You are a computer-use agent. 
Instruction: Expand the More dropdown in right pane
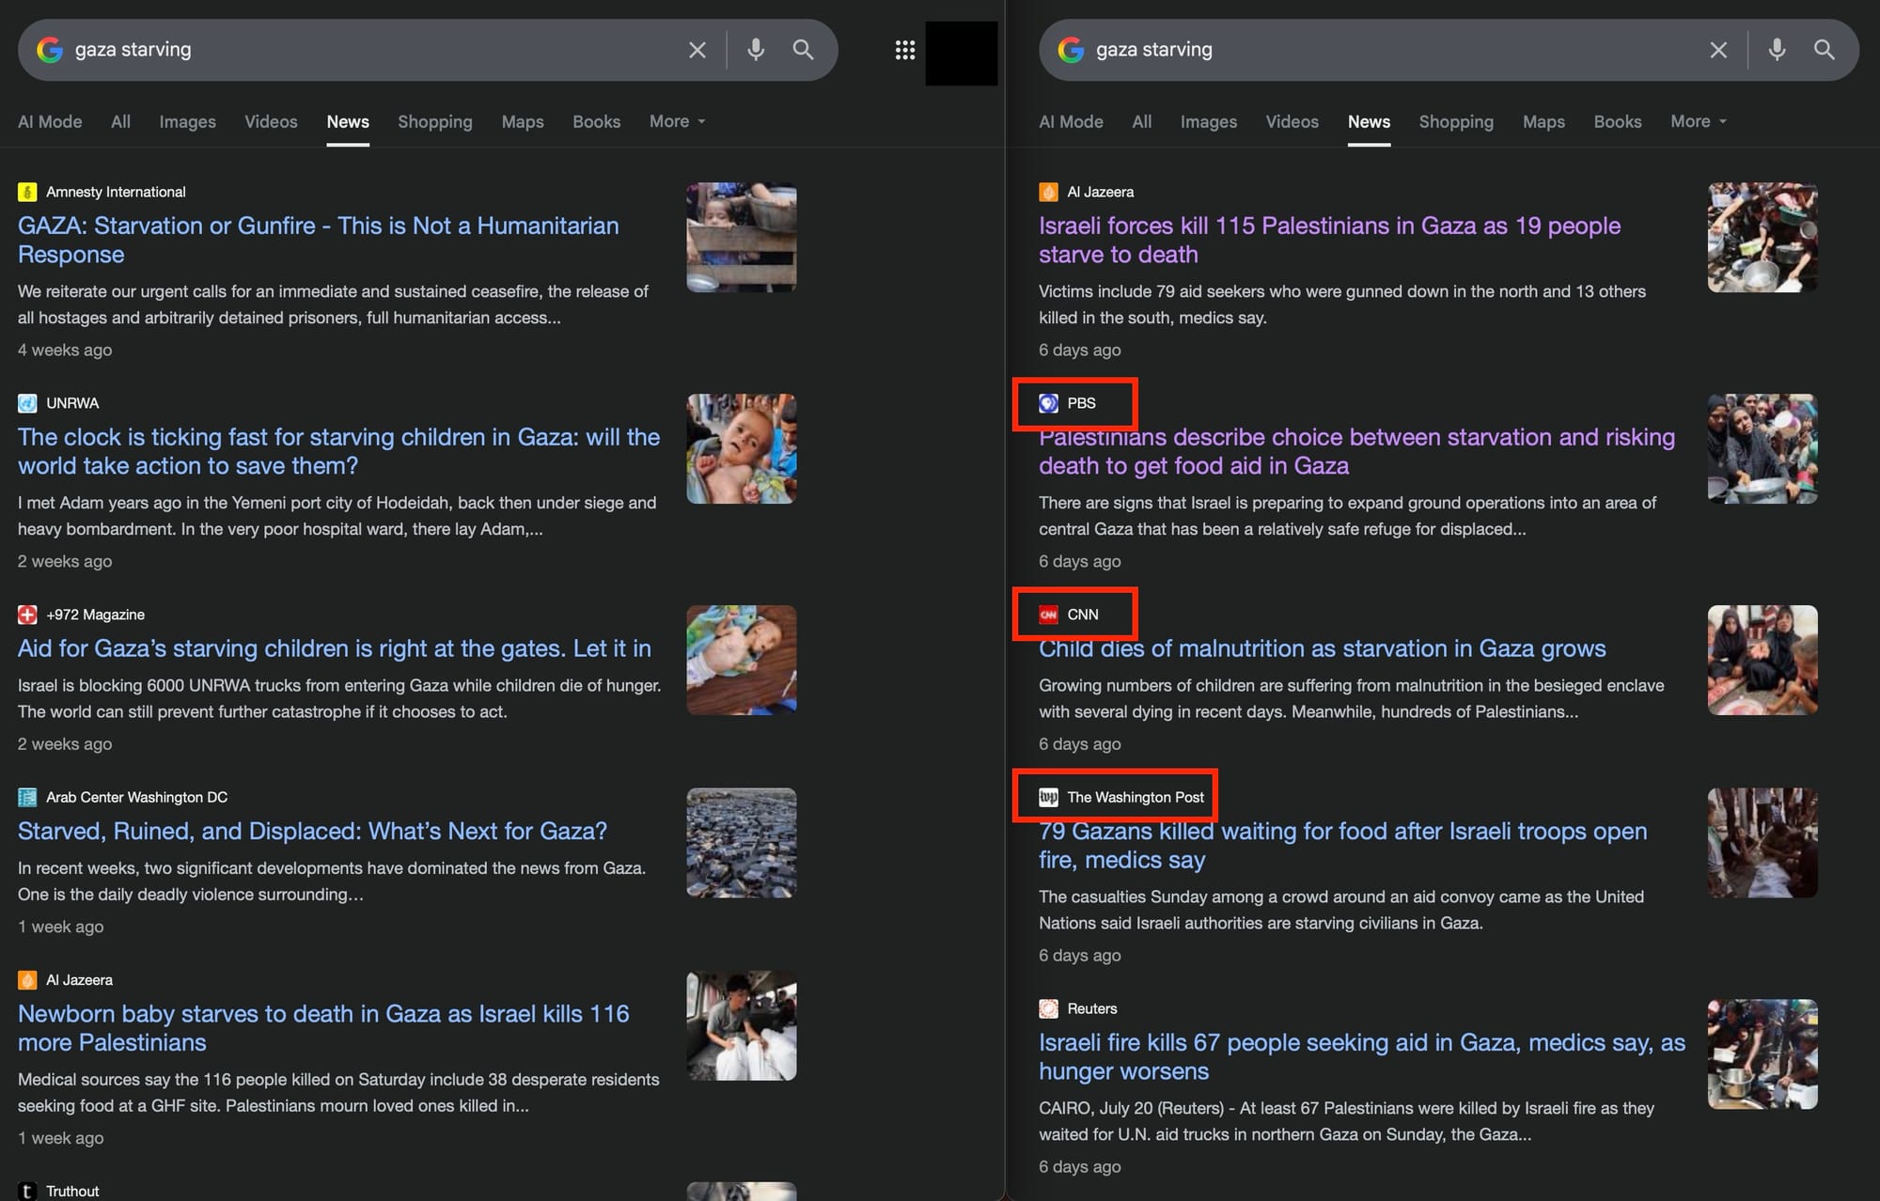pyautogui.click(x=1698, y=121)
